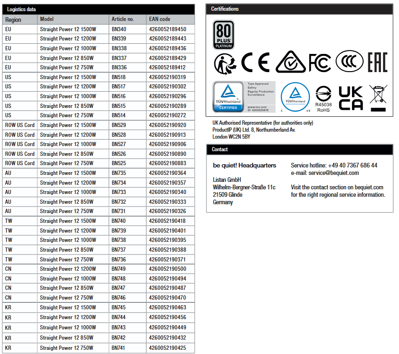This screenshot has width=399, height=354.
Task: Click article number BN745
Action: coord(119,307)
